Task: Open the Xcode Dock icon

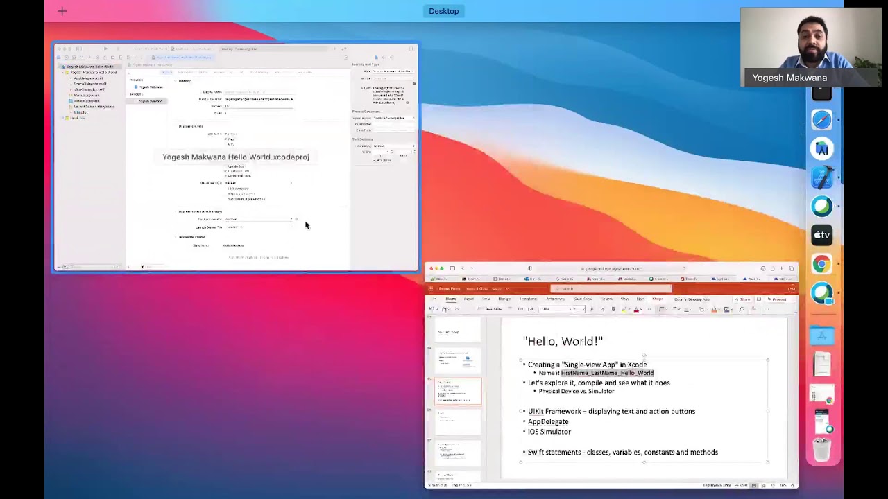Action: pyautogui.click(x=822, y=178)
